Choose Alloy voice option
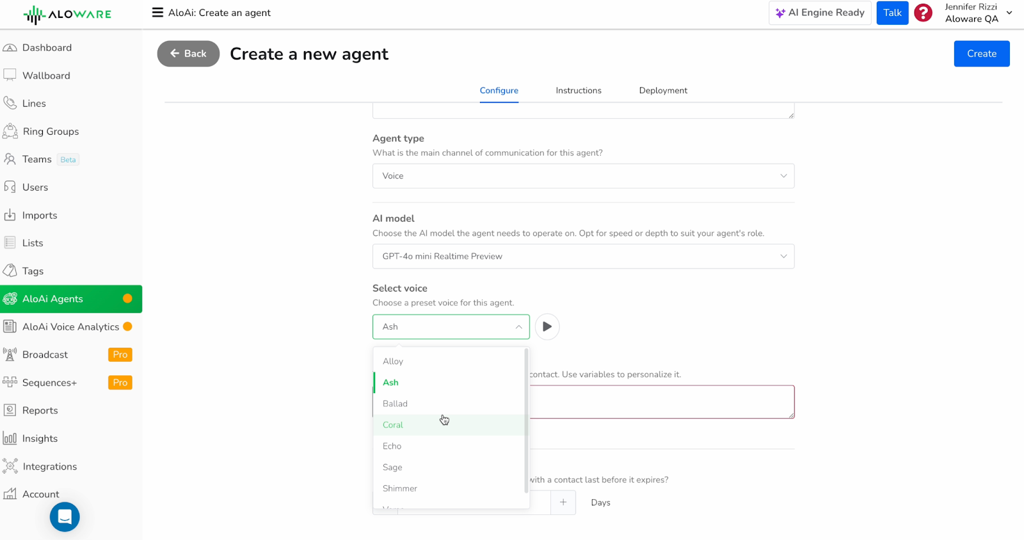Screen dimensions: 1024x540 pos(449,361)
